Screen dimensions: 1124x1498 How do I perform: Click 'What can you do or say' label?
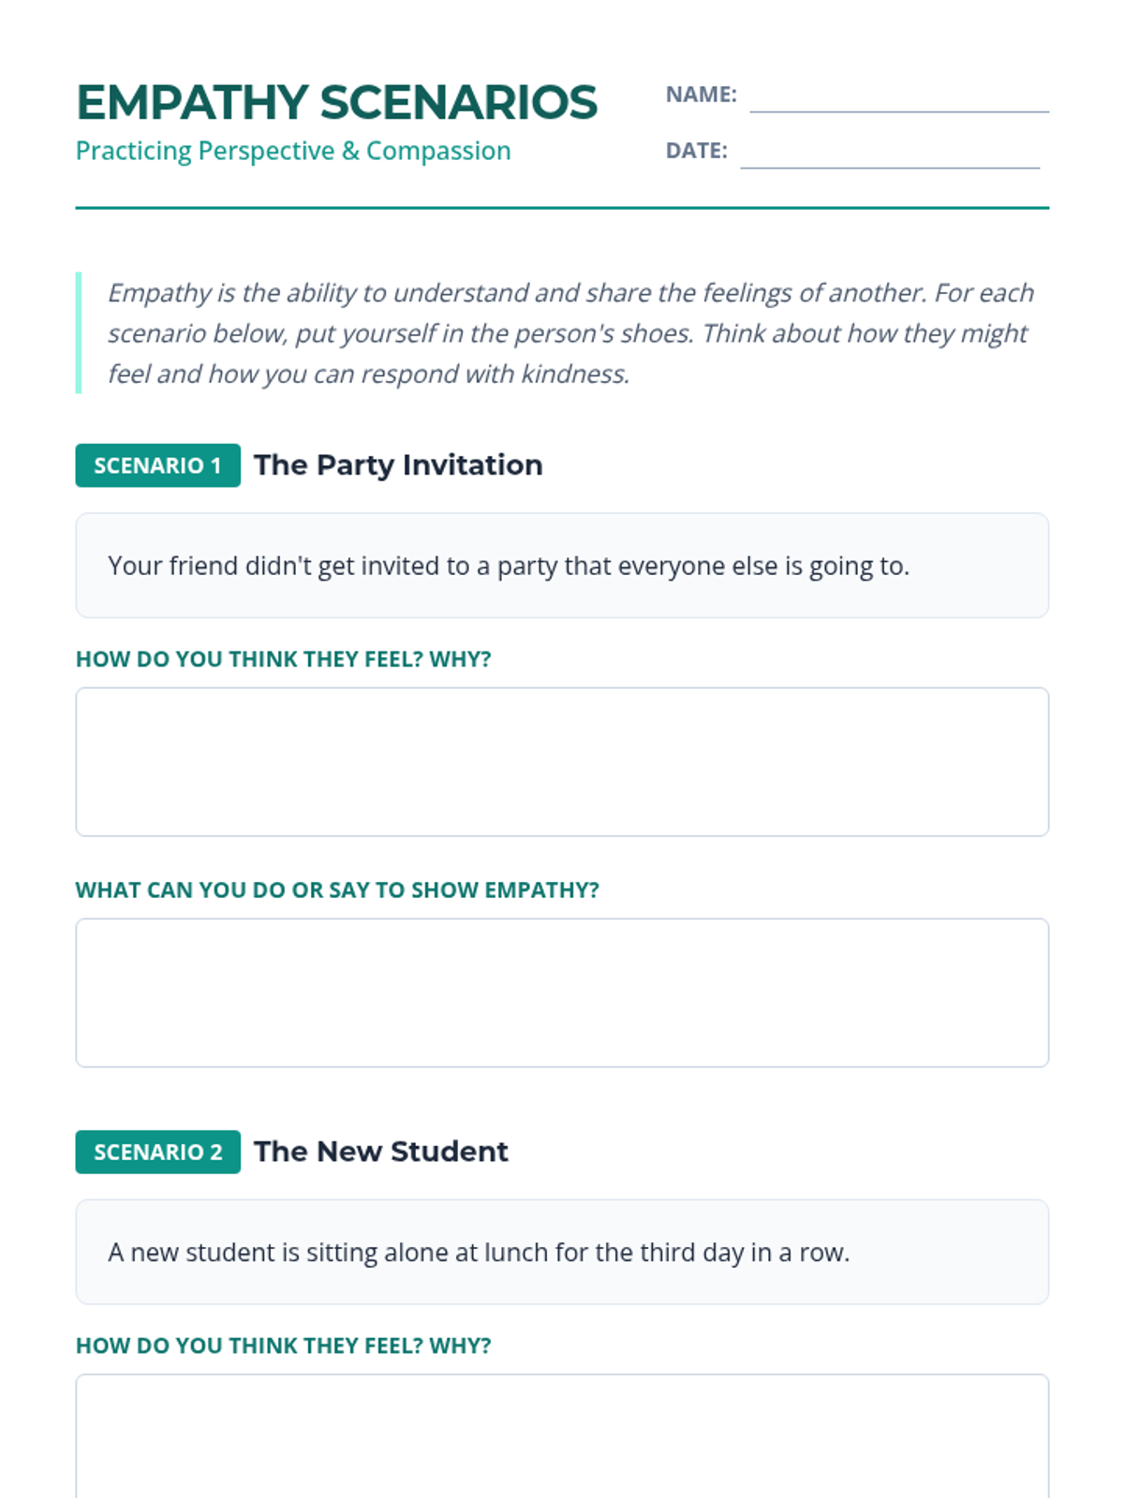[x=337, y=889]
